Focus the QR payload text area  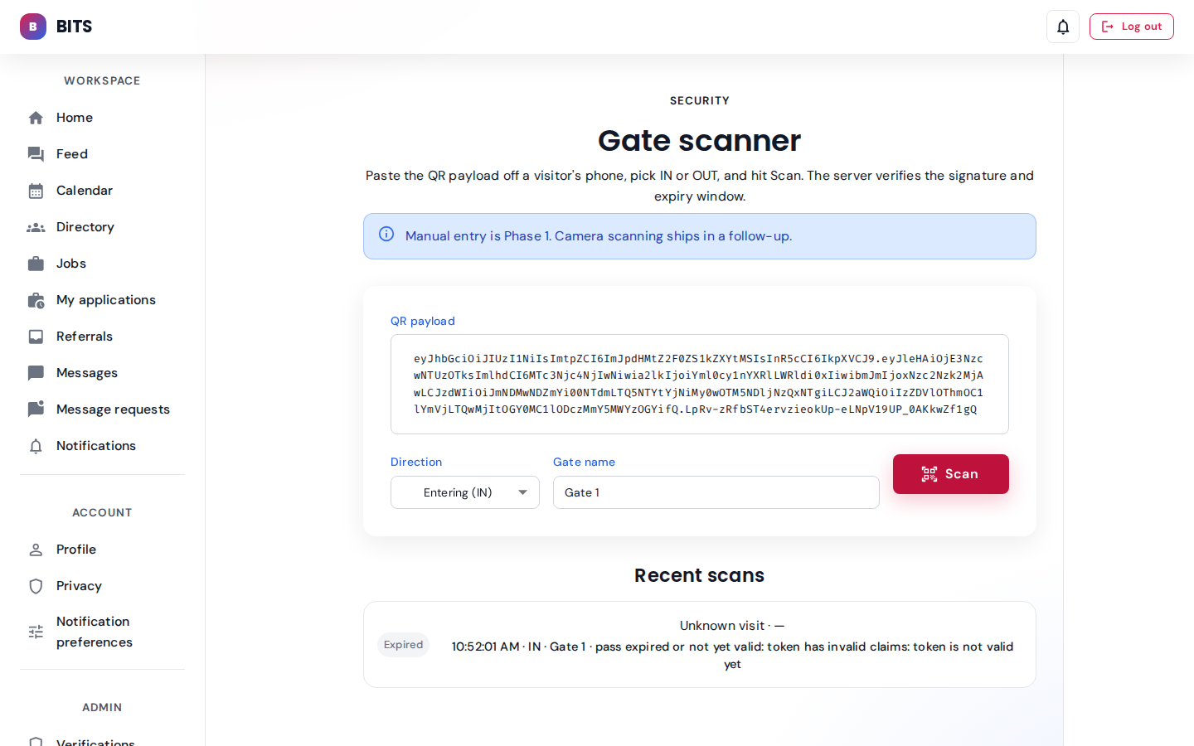click(699, 384)
